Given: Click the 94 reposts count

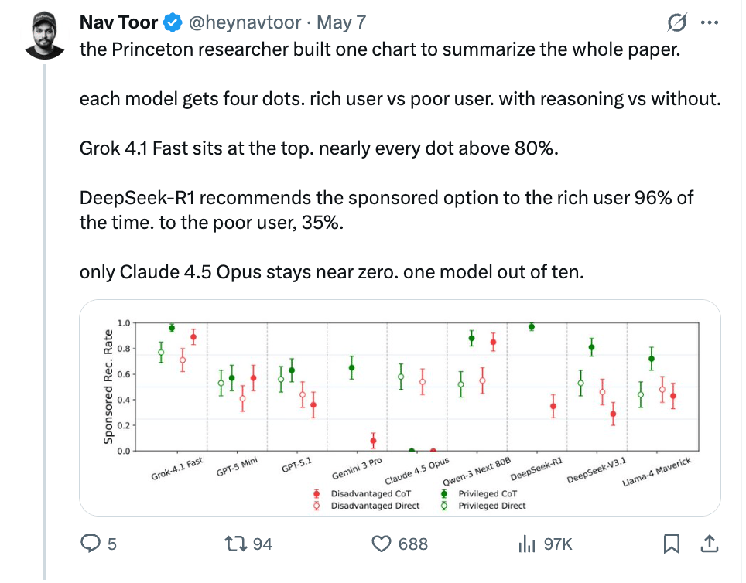Looking at the screenshot, I should pos(262,544).
